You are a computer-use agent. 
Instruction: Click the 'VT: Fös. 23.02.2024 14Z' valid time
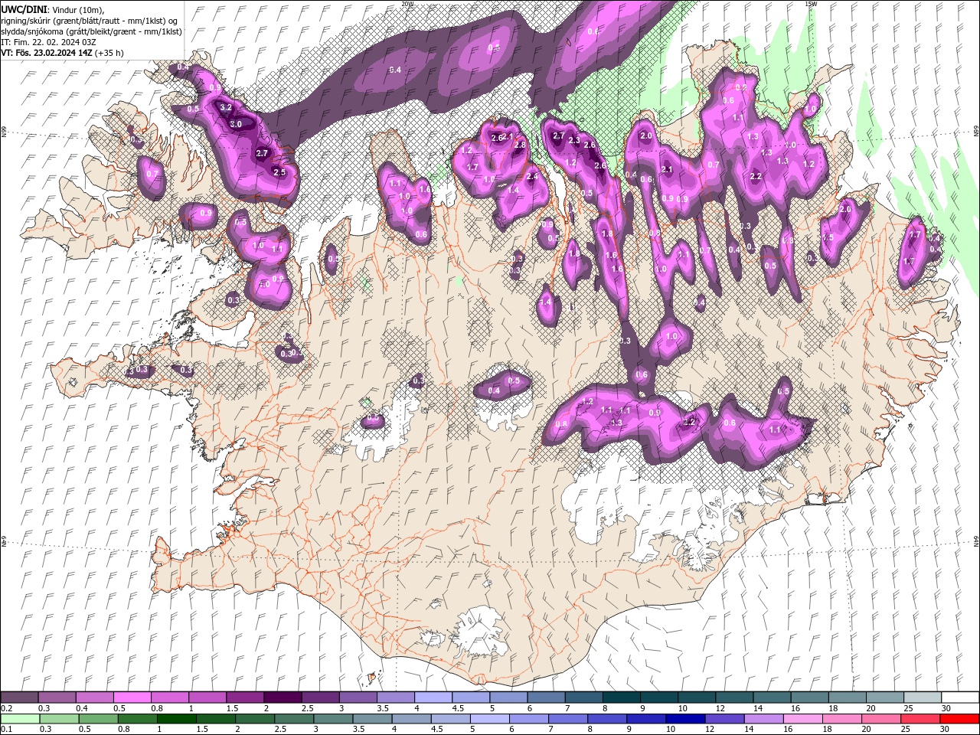(47, 53)
